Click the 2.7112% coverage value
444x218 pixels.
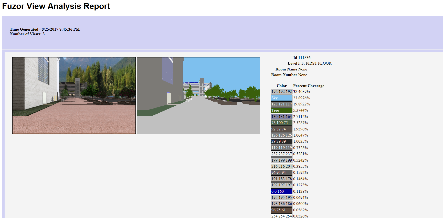(x=301, y=117)
